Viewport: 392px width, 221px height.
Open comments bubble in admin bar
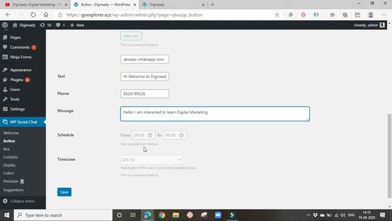click(60, 25)
